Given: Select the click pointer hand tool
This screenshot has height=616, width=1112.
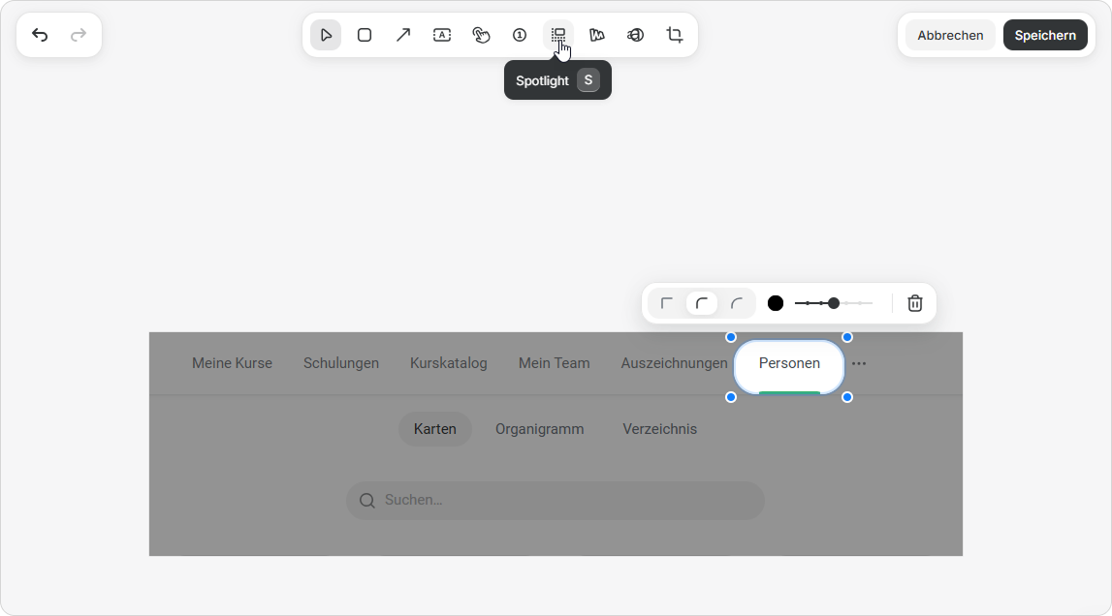Looking at the screenshot, I should 481,35.
